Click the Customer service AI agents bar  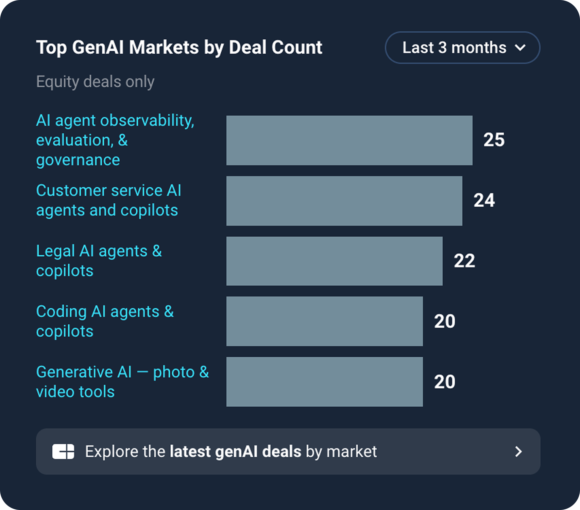[x=344, y=201]
